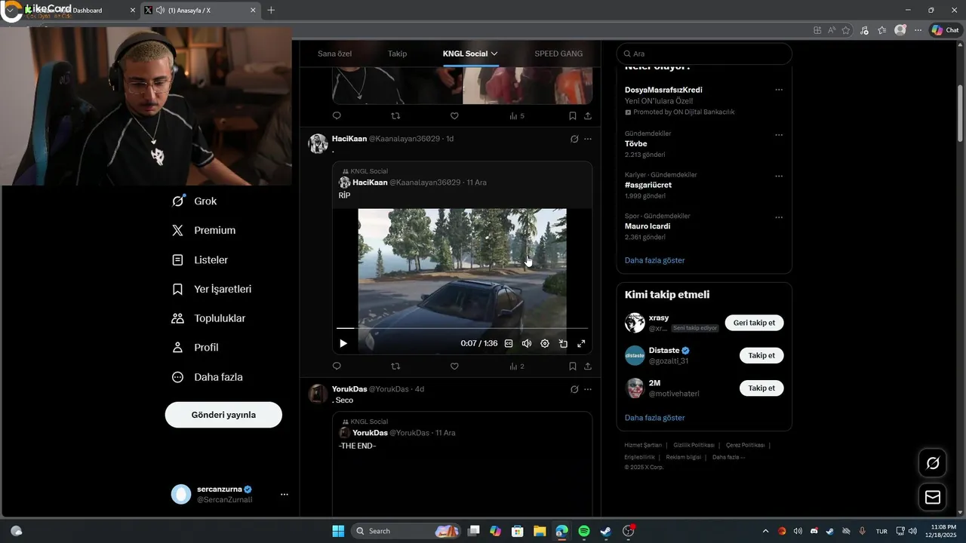Open a new browser tab

point(271,10)
